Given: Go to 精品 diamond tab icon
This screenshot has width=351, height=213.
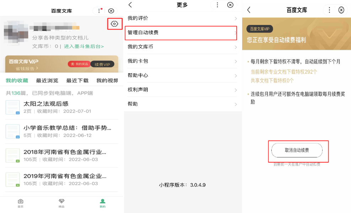Looking at the screenshot, I should point(62,203).
